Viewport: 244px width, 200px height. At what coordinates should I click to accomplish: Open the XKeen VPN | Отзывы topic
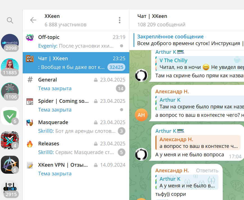click(76, 169)
